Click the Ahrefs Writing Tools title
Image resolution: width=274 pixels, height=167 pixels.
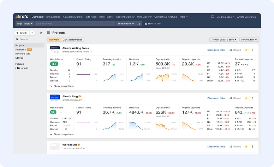[76, 48]
